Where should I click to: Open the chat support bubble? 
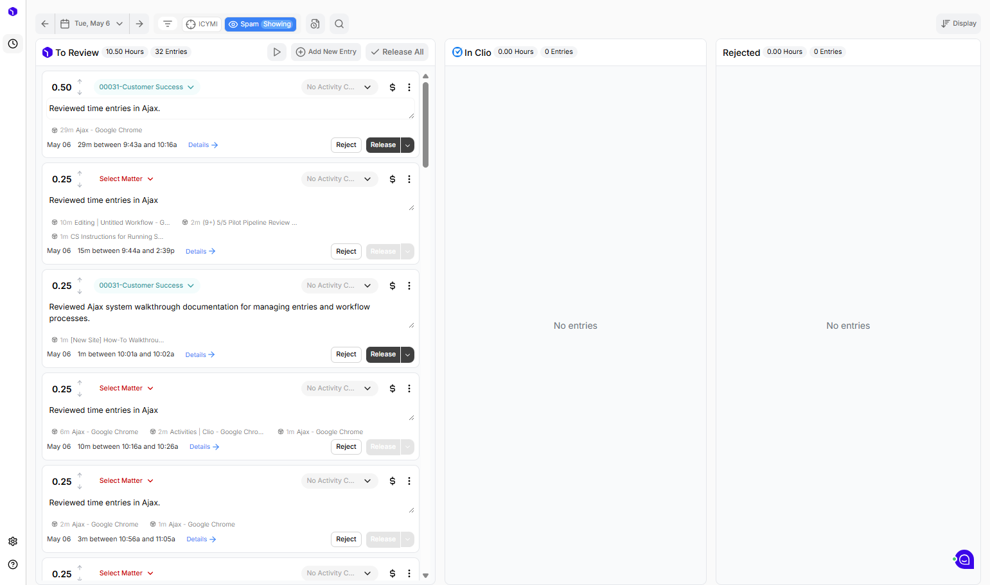pos(964,559)
